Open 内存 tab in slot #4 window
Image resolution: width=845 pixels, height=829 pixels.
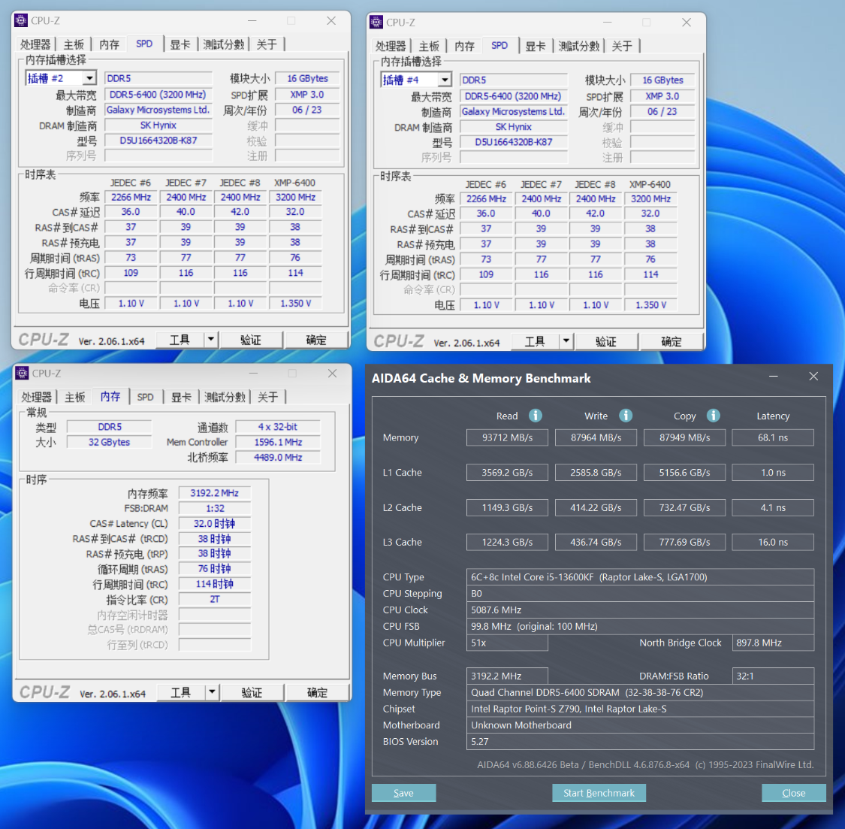click(x=464, y=46)
